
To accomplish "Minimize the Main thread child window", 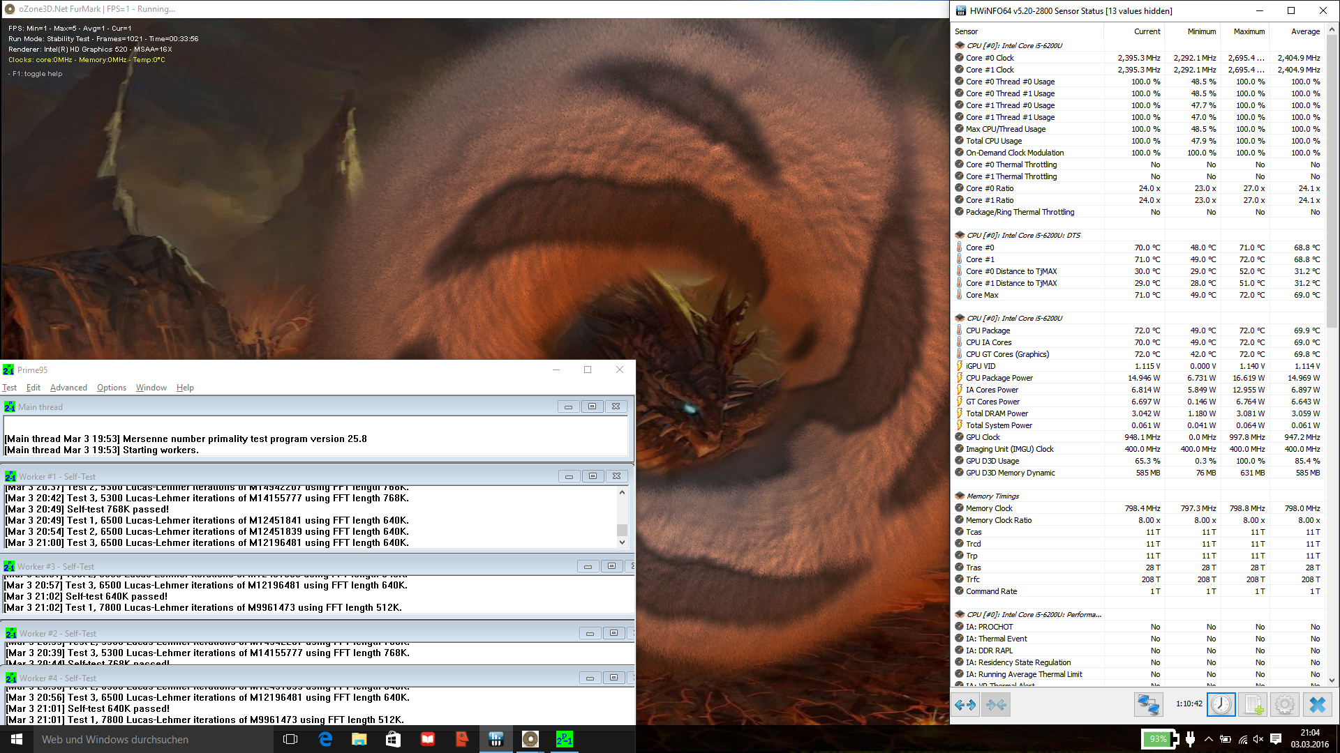I will (x=568, y=406).
